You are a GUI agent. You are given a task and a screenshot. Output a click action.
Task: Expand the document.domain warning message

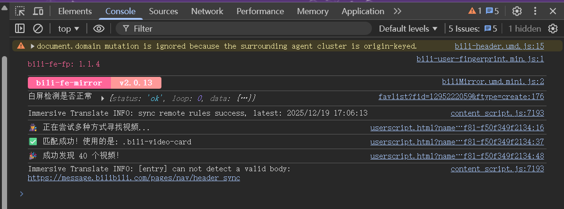click(33, 46)
